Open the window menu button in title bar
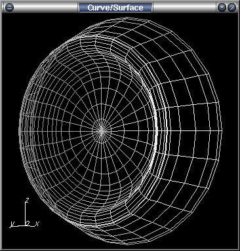240x251 pixels. click(9, 8)
